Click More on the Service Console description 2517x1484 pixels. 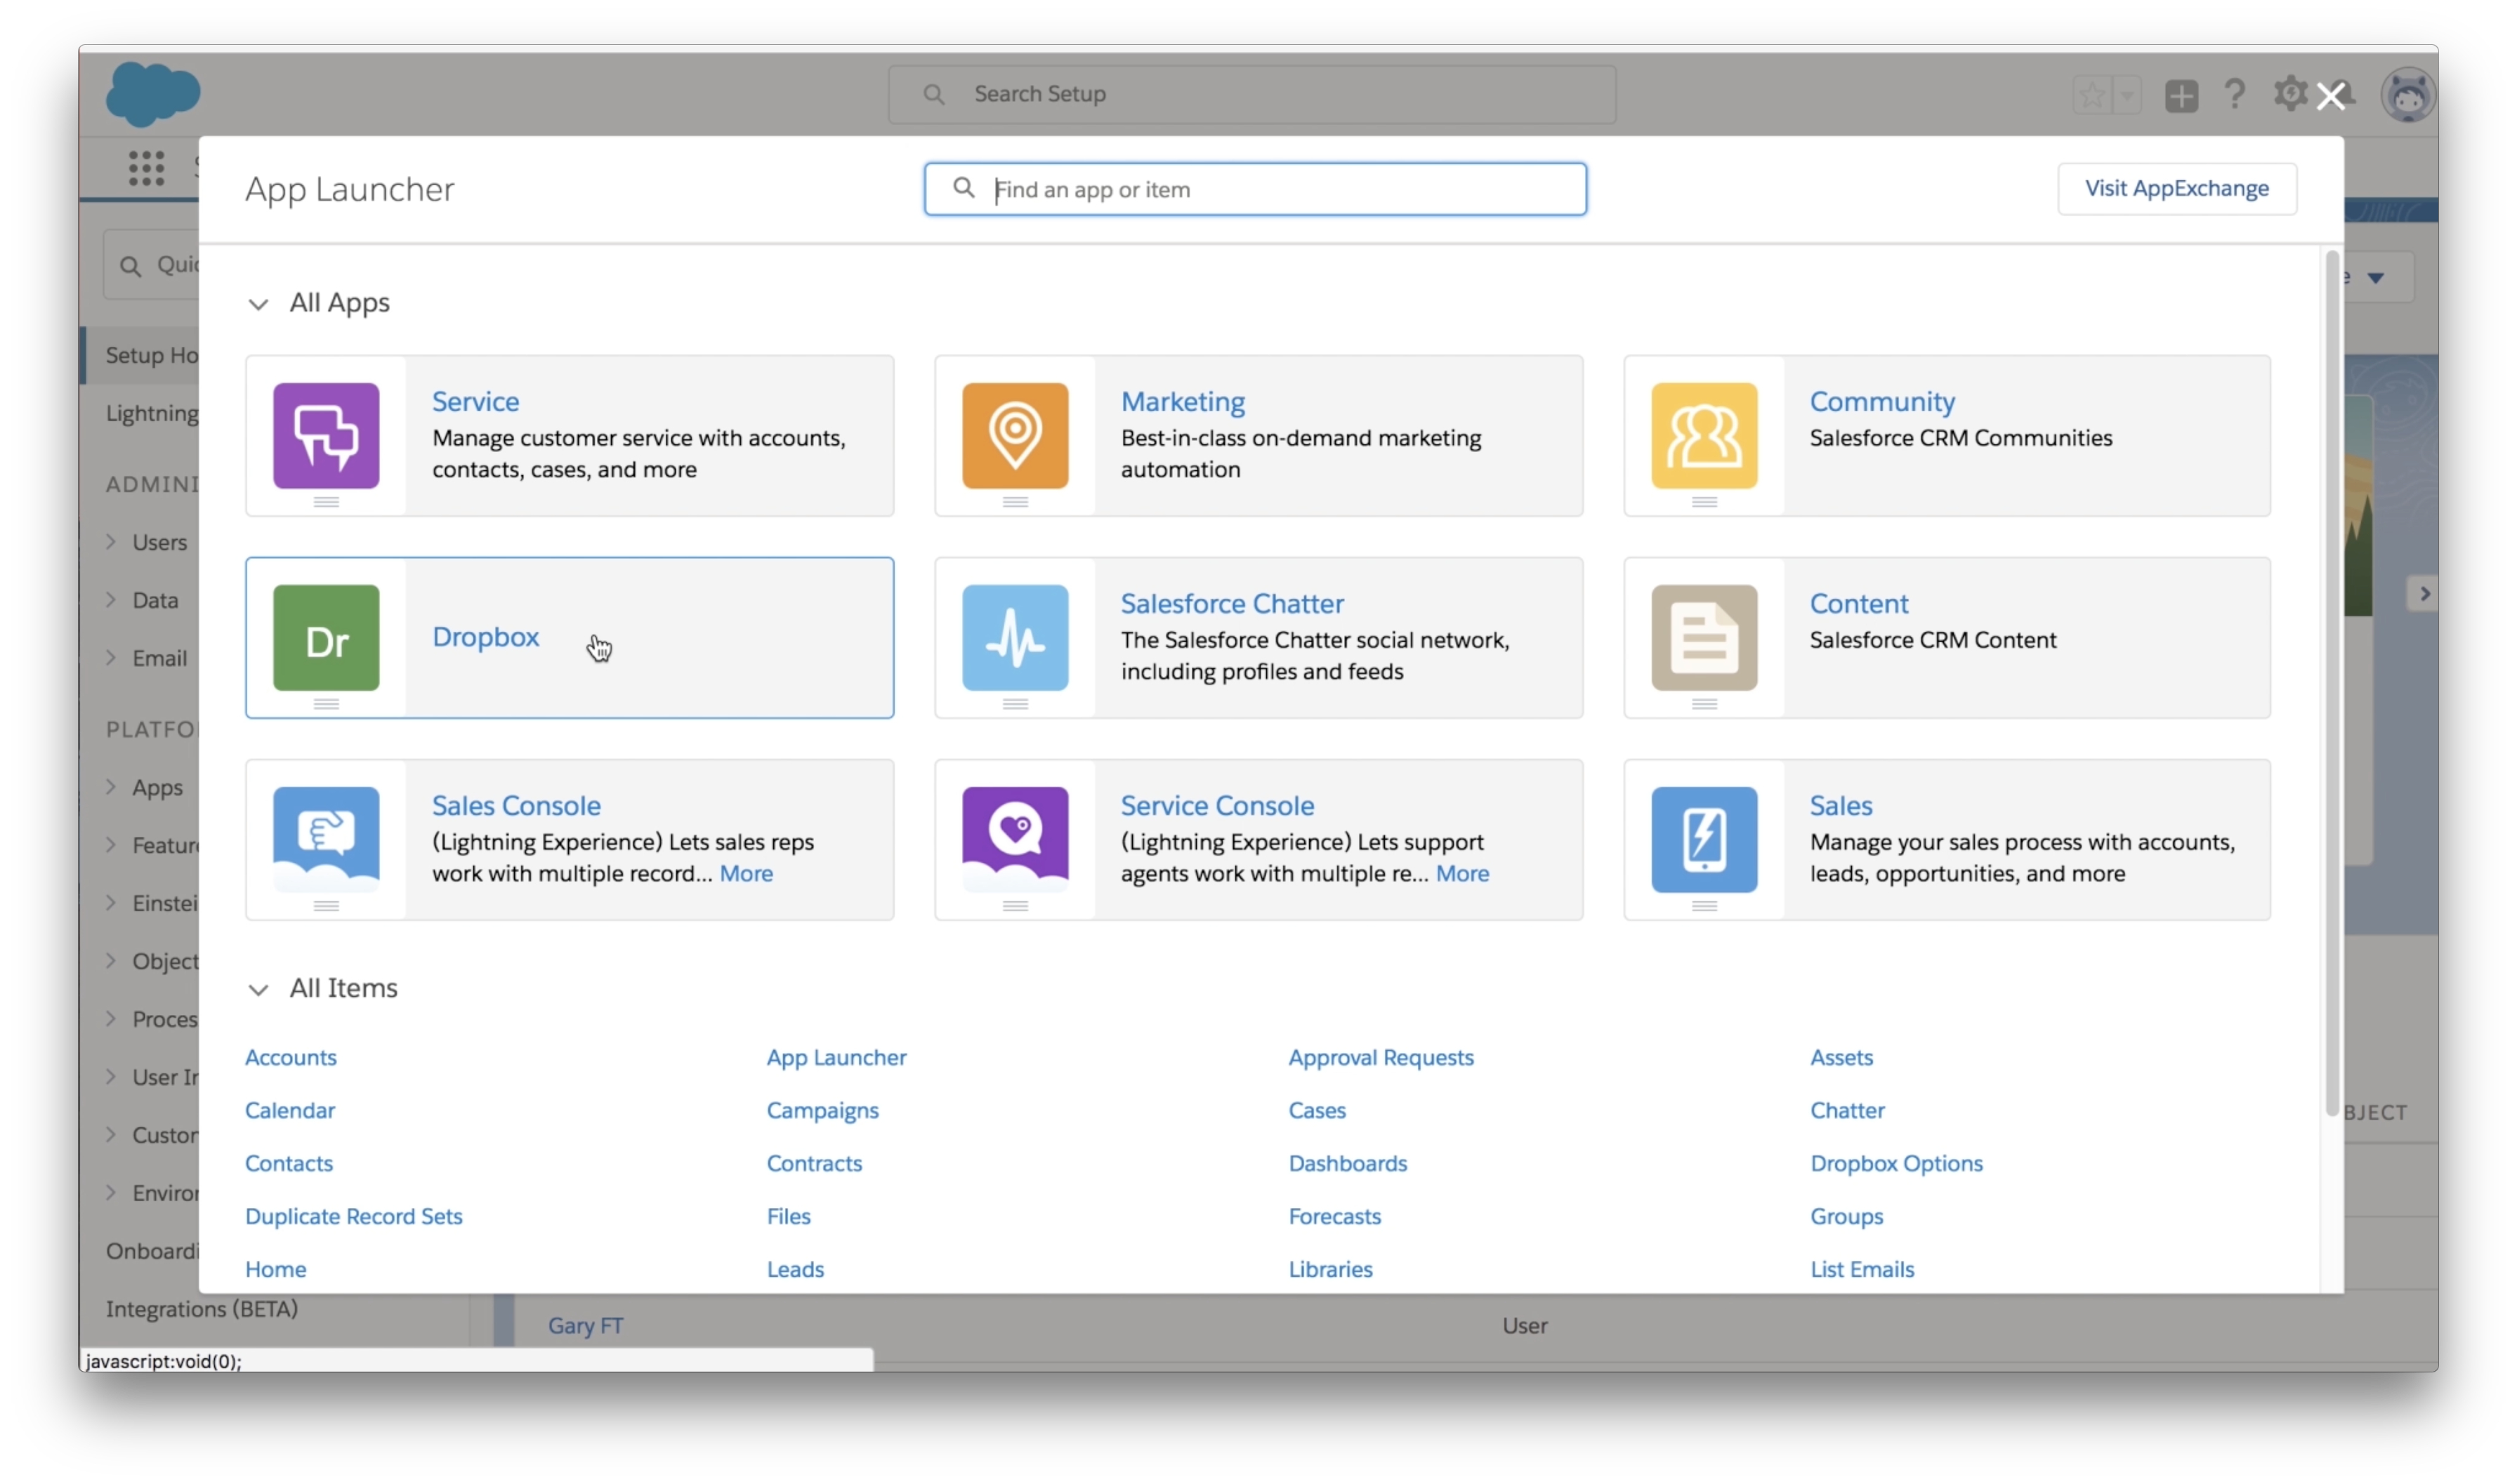[x=1461, y=873]
